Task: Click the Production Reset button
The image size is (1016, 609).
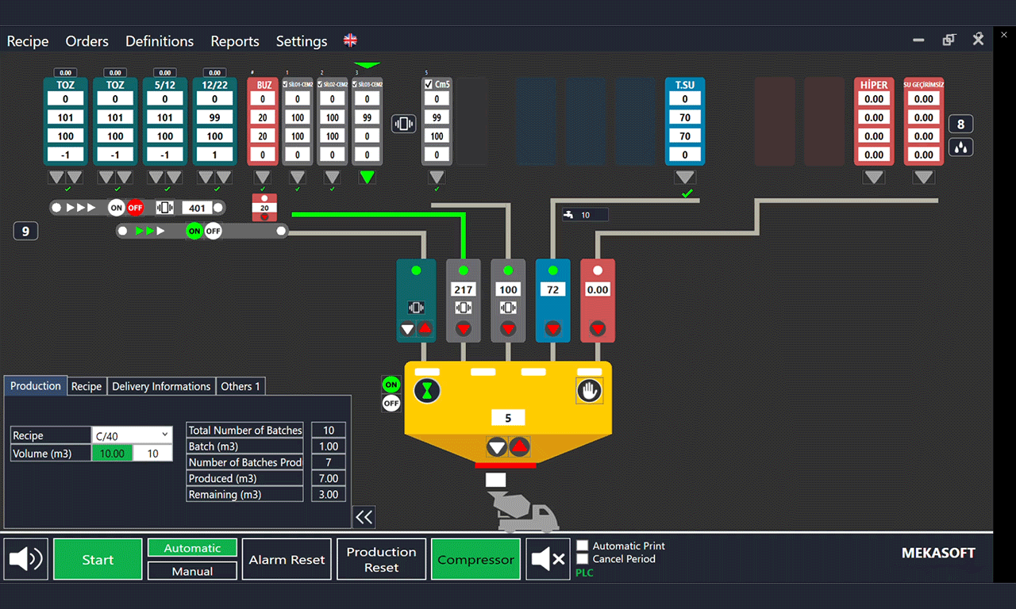Action: click(x=381, y=559)
